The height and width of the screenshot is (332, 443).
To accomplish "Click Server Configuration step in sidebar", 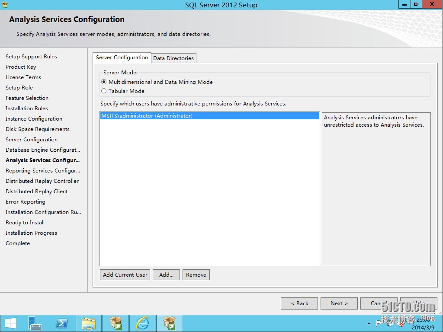I will coord(32,140).
